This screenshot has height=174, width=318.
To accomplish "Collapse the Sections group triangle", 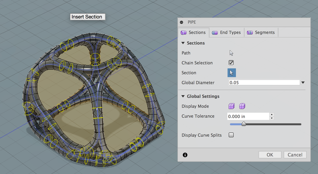I will pos(183,43).
